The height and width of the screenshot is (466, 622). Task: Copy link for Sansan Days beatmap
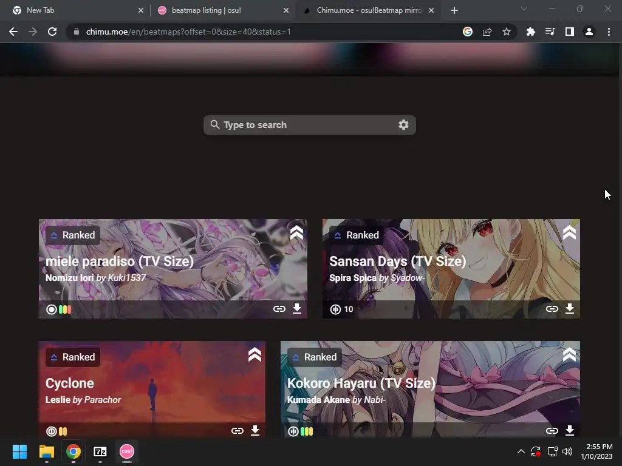pos(552,309)
